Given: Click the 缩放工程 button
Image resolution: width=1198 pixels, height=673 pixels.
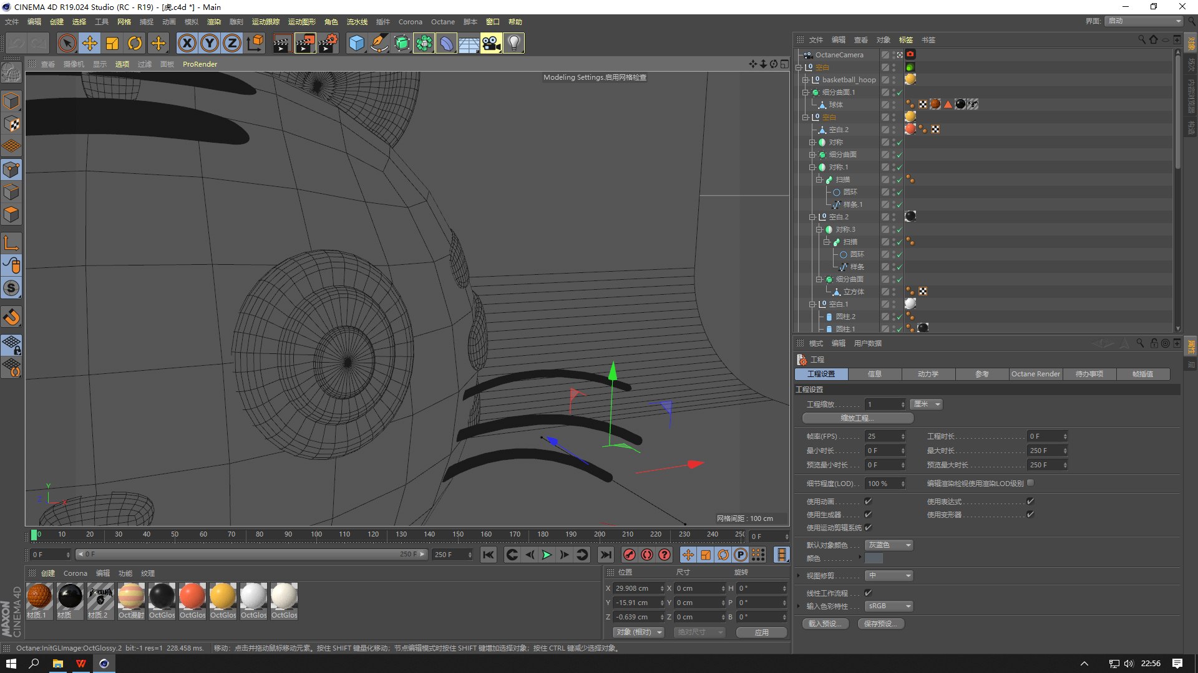Looking at the screenshot, I should [x=857, y=418].
